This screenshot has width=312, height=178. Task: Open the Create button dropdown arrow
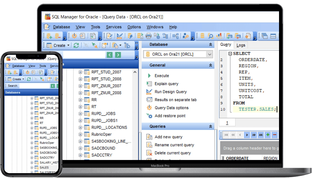[x=68, y=45]
